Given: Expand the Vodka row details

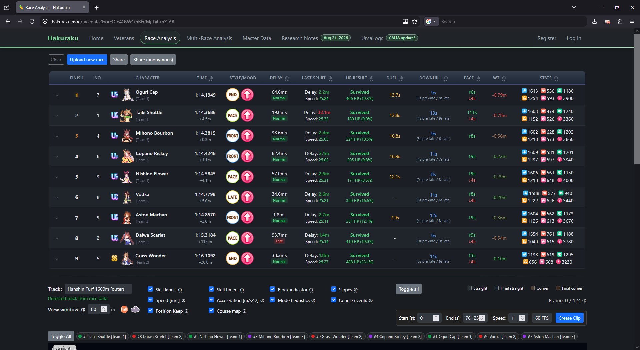Looking at the screenshot, I should [57, 197].
